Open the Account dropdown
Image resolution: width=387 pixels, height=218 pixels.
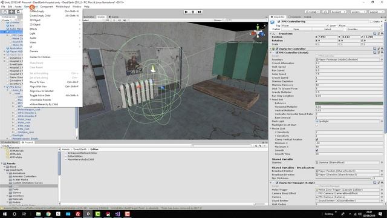tap(339, 12)
